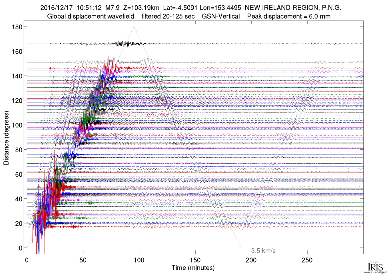The image size is (389, 274).
Task: Click the 60 label on distance axis
Action: 19,174
